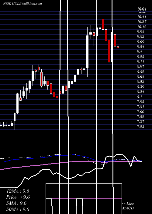Select the 10.41 price axis label
The height and width of the screenshot is (214, 152).
click(x=142, y=17)
